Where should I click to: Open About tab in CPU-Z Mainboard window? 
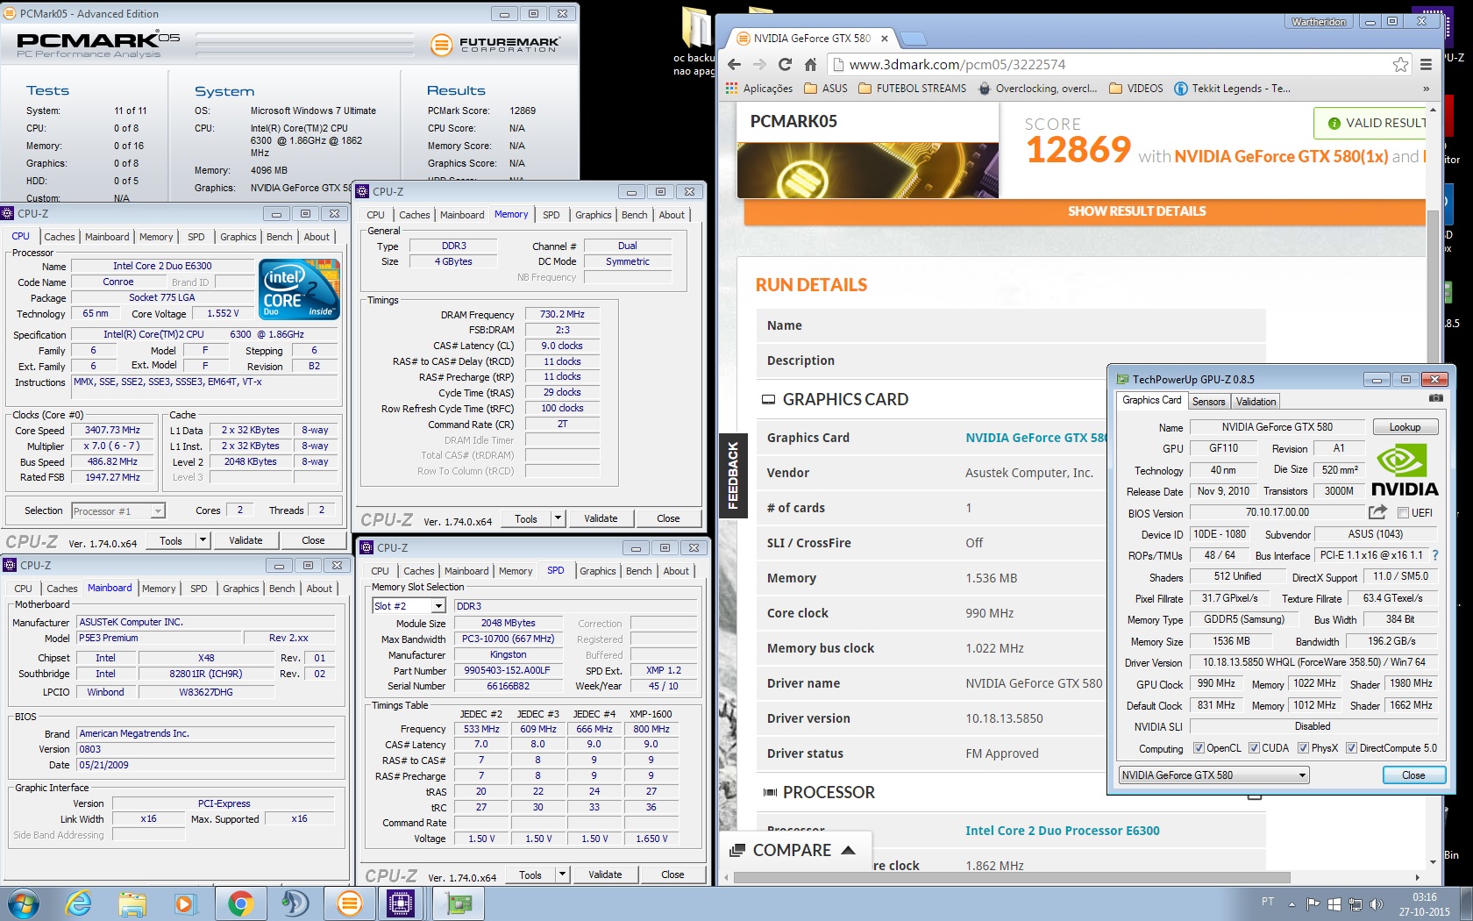(319, 589)
